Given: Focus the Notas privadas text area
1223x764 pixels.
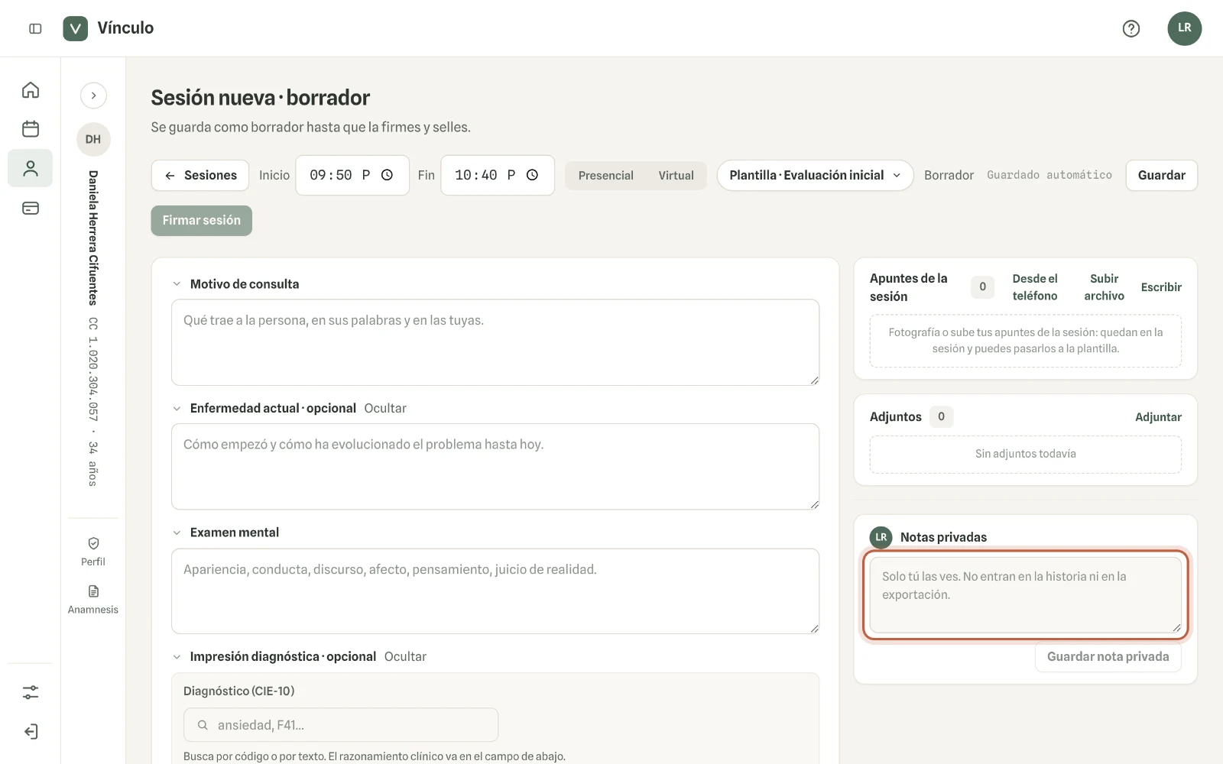Looking at the screenshot, I should [x=1025, y=595].
